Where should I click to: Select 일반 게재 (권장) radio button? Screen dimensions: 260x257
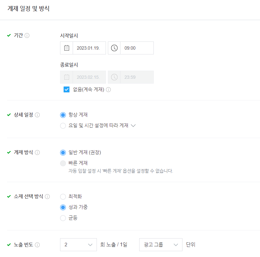(x=63, y=153)
